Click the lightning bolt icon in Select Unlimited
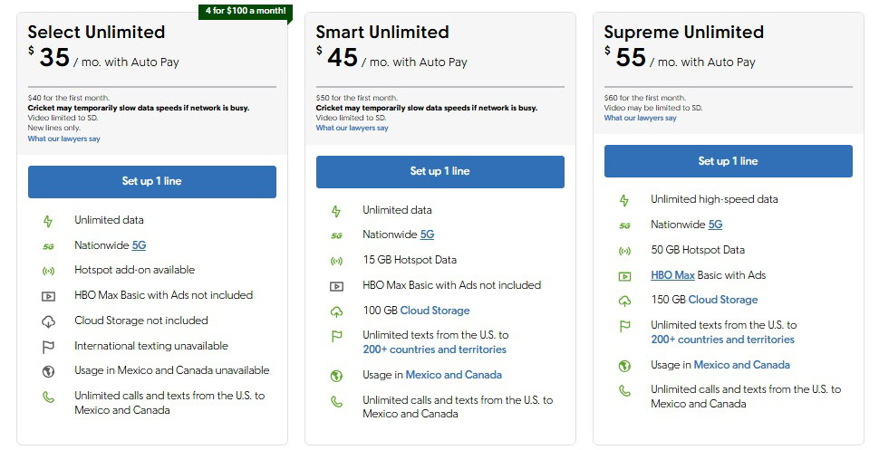The image size is (879, 450). coord(48,221)
